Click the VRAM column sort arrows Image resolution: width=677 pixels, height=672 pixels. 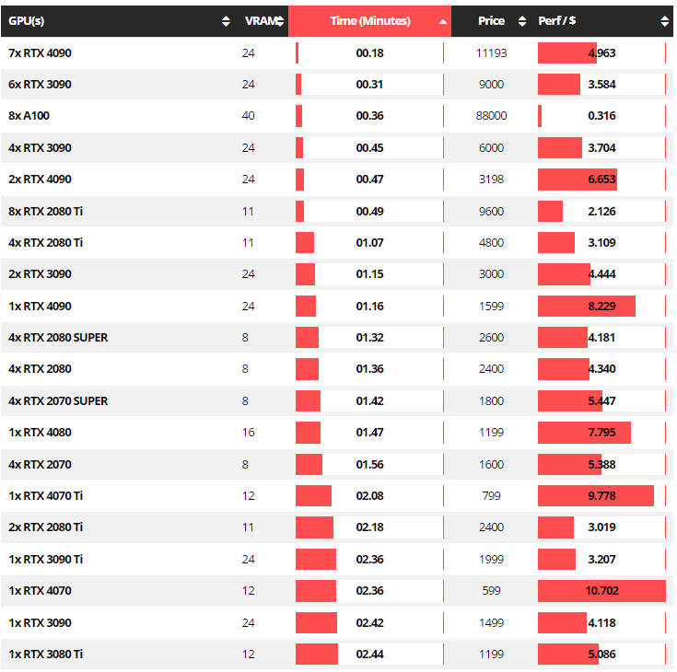(x=280, y=21)
